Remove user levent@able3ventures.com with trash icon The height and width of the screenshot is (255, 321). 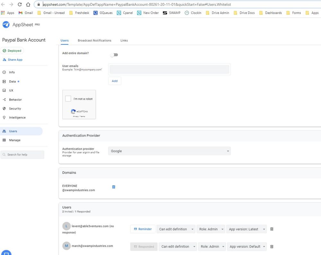272,229
